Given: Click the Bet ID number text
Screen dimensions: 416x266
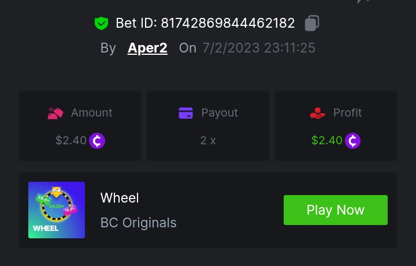Looking at the screenshot, I should click(228, 23).
